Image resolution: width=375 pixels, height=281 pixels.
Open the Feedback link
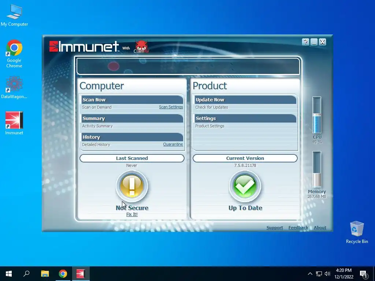298,228
